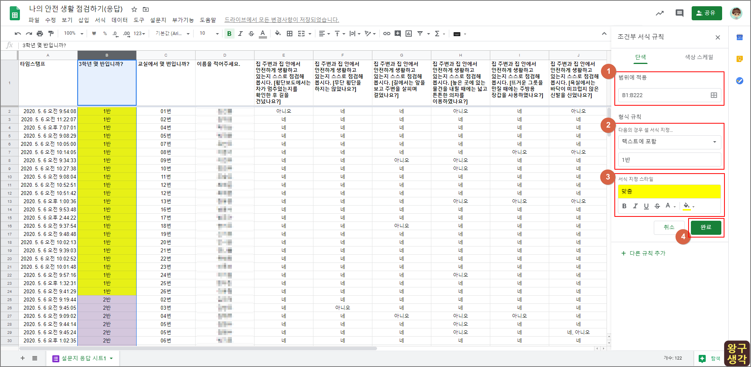
Task: Open the activity trend icon
Action: 660,13
